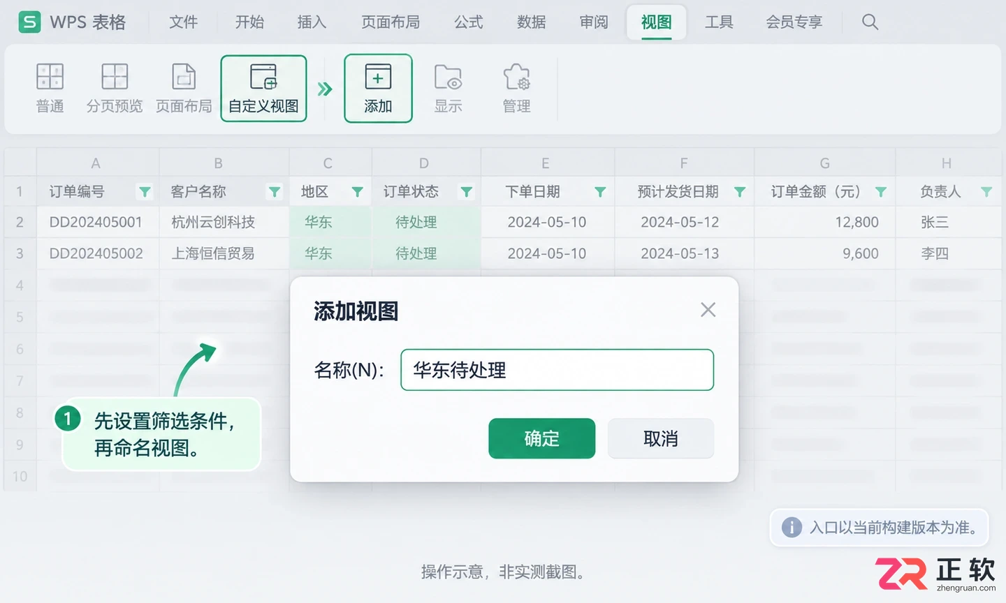Image resolution: width=1006 pixels, height=603 pixels.
Task: Open 会员专享 tab
Action: point(794,22)
